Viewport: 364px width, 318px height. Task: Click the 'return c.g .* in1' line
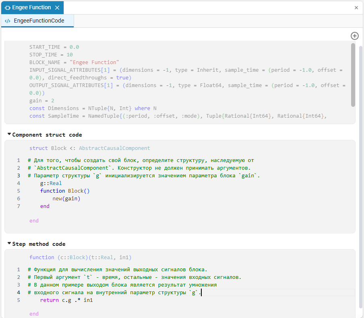point(66,300)
